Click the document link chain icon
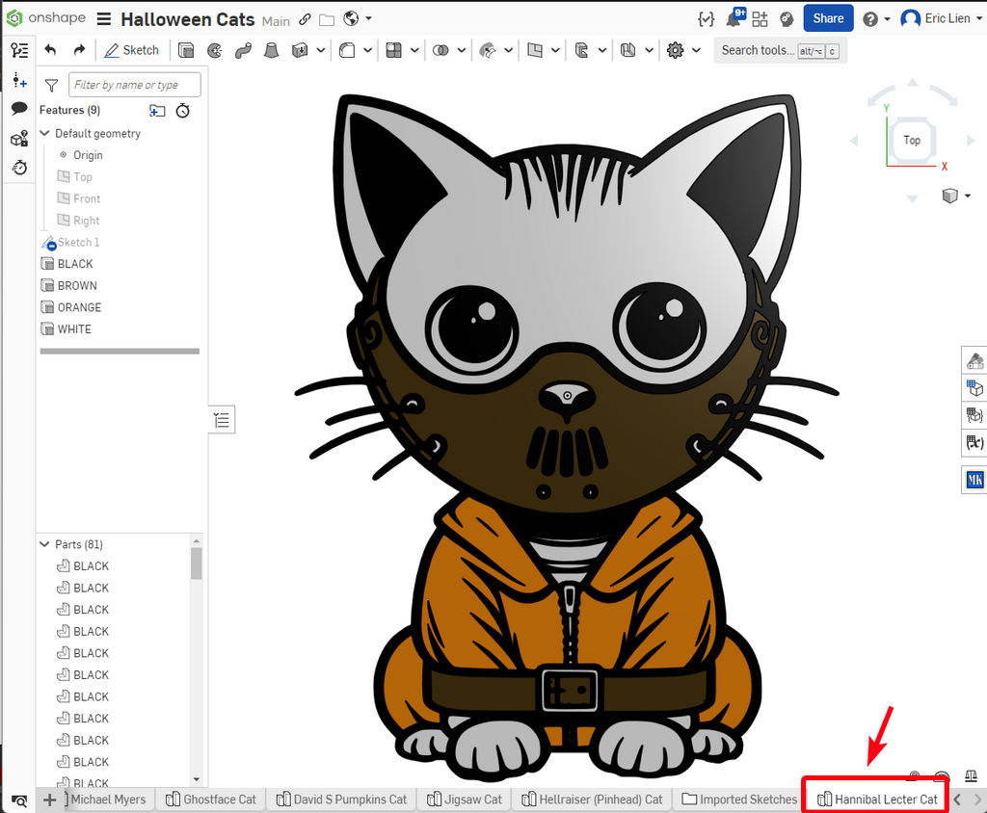The width and height of the screenshot is (987, 813). point(305,19)
